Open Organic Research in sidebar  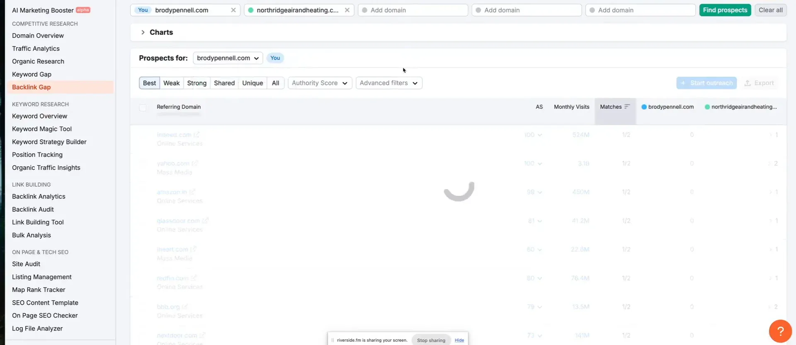click(38, 61)
